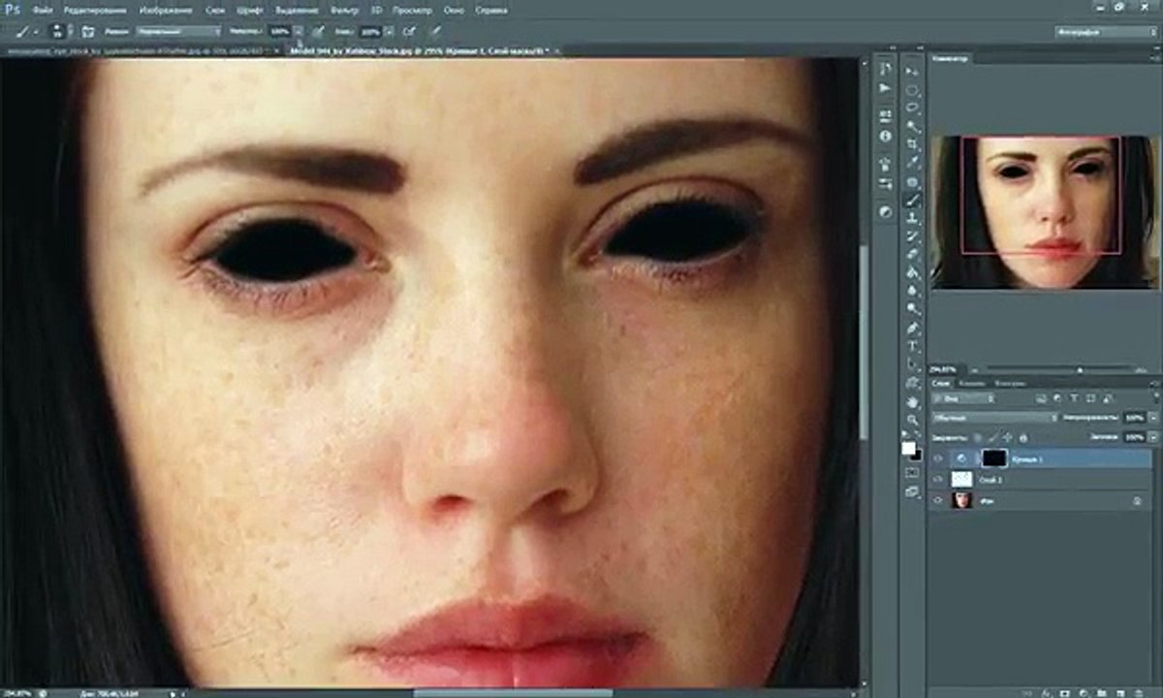Screen dimensions: 1163x698
Task: Open the Info panel icon
Action: pyautogui.click(x=885, y=137)
